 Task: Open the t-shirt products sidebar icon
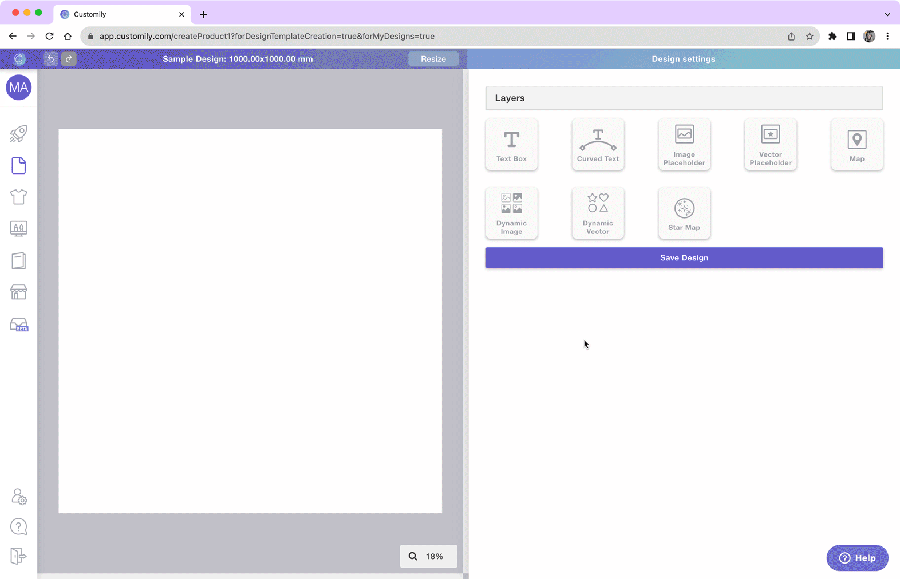(x=19, y=197)
